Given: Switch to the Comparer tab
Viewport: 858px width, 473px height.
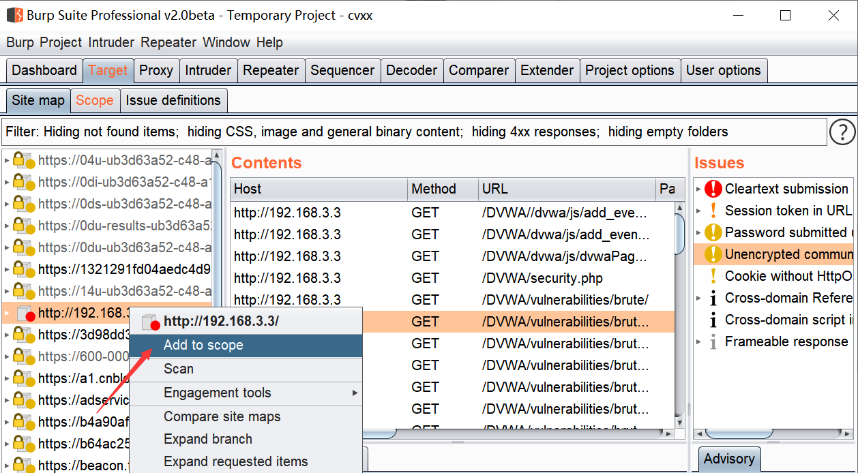Looking at the screenshot, I should point(479,70).
